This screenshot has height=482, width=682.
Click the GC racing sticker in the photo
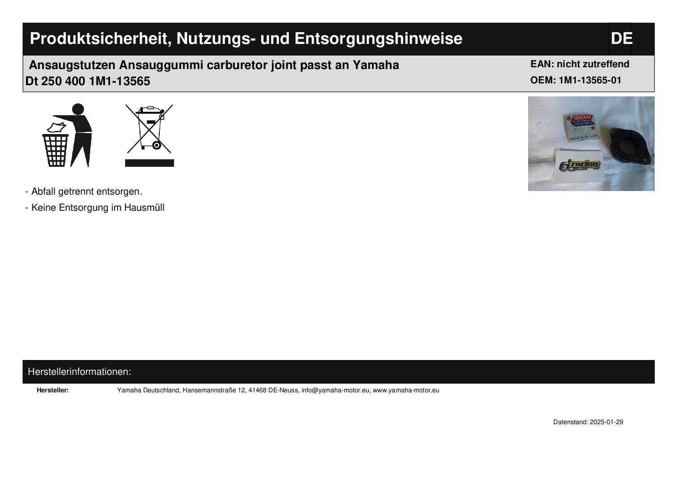pos(579,165)
